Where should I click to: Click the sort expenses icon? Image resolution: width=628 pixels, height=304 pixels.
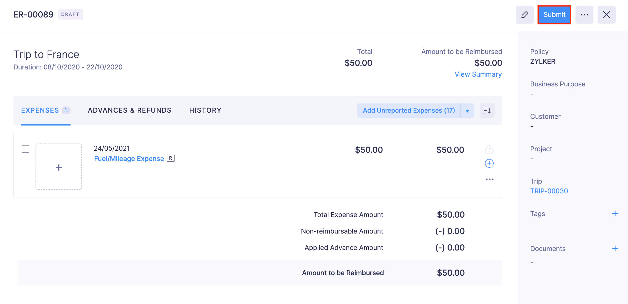coord(487,110)
